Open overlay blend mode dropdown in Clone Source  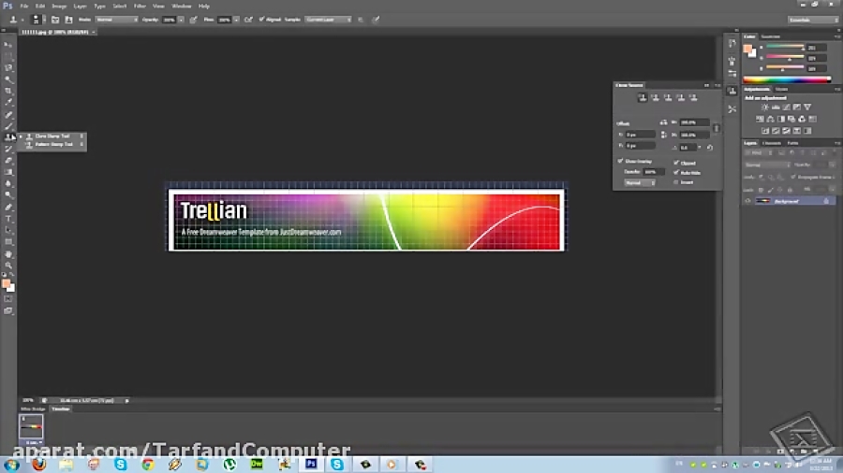[x=639, y=183]
